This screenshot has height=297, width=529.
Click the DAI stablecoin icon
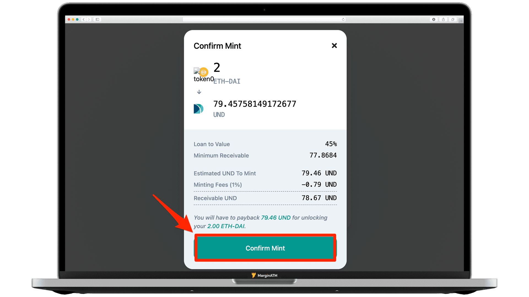tap(203, 71)
